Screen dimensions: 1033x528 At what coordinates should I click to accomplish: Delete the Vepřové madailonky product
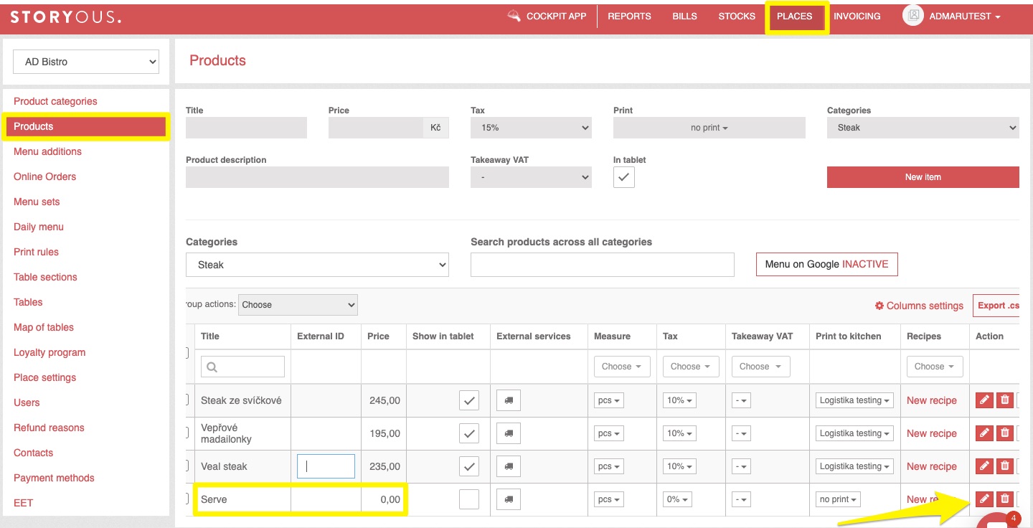tap(1005, 433)
